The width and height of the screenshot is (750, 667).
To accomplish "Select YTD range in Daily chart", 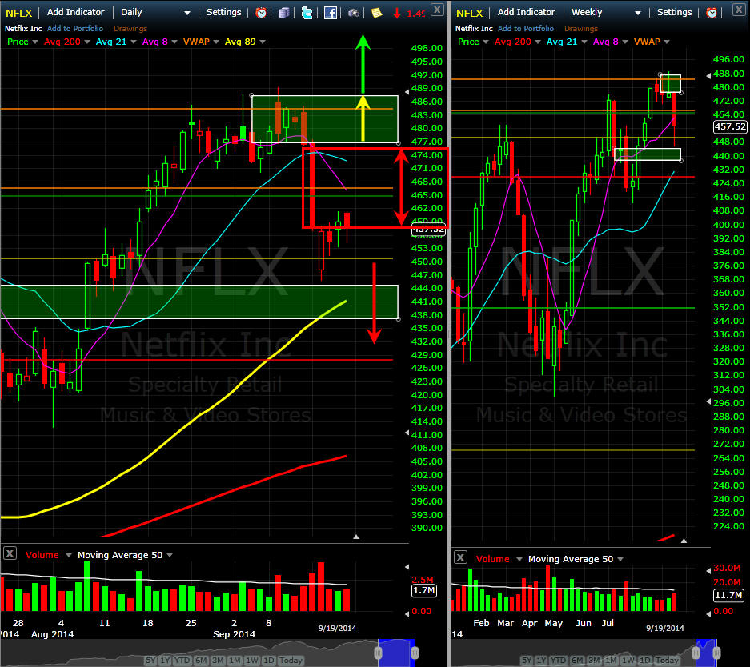I will (182, 661).
